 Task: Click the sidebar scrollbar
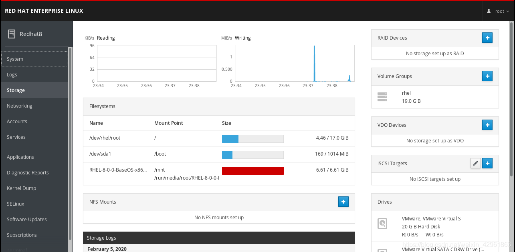point(70,144)
